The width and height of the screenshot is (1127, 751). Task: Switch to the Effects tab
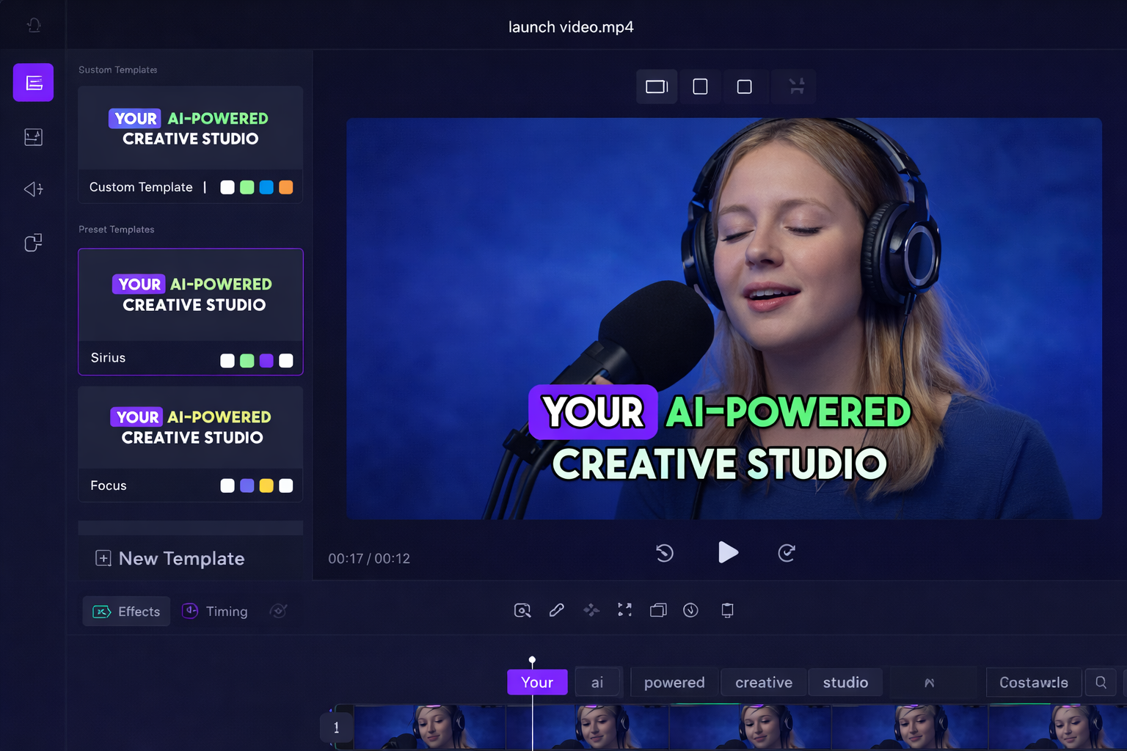(126, 612)
